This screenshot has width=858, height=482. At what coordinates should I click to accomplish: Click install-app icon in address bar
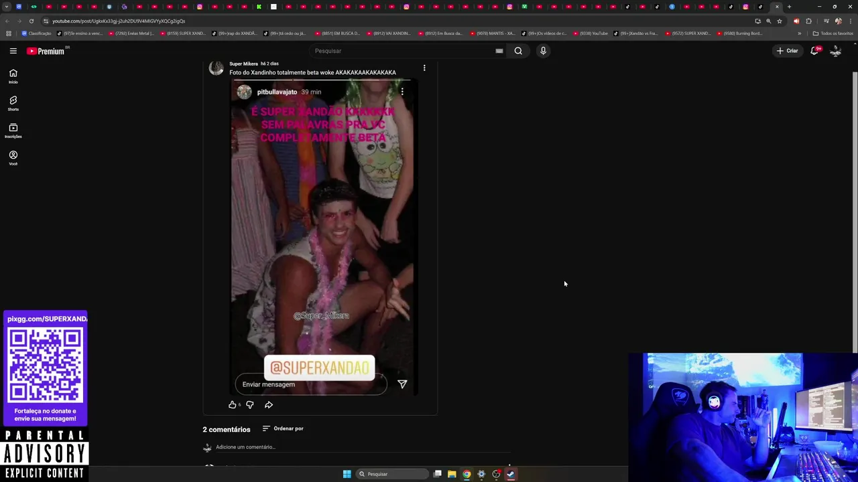[758, 21]
